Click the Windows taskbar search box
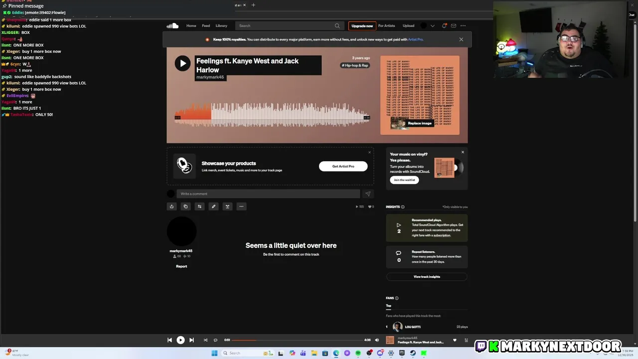 click(x=247, y=353)
